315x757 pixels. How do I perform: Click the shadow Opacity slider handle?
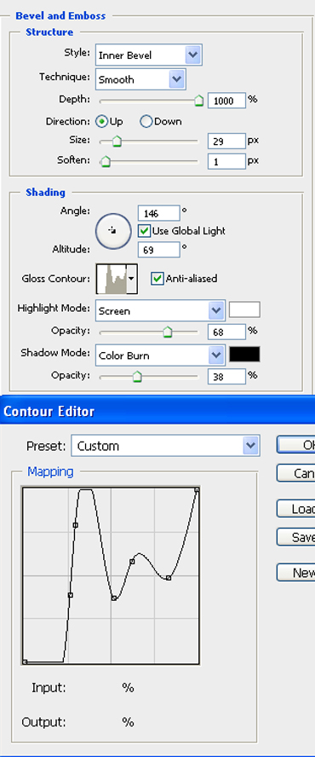click(137, 377)
